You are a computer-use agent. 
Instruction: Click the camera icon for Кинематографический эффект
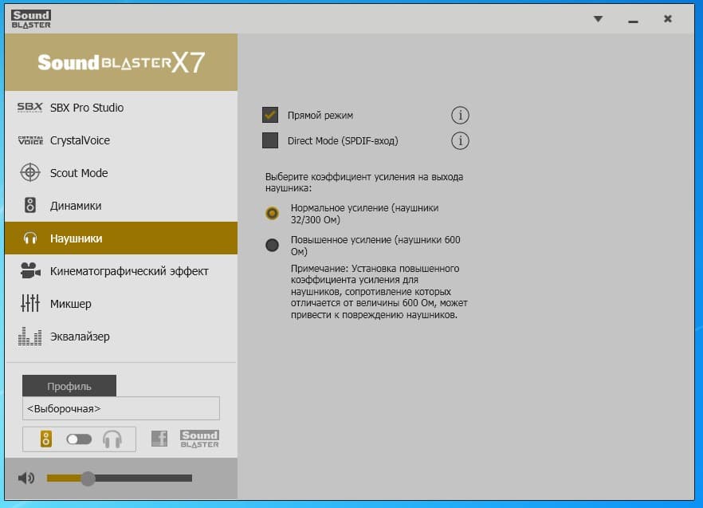pyautogui.click(x=30, y=270)
